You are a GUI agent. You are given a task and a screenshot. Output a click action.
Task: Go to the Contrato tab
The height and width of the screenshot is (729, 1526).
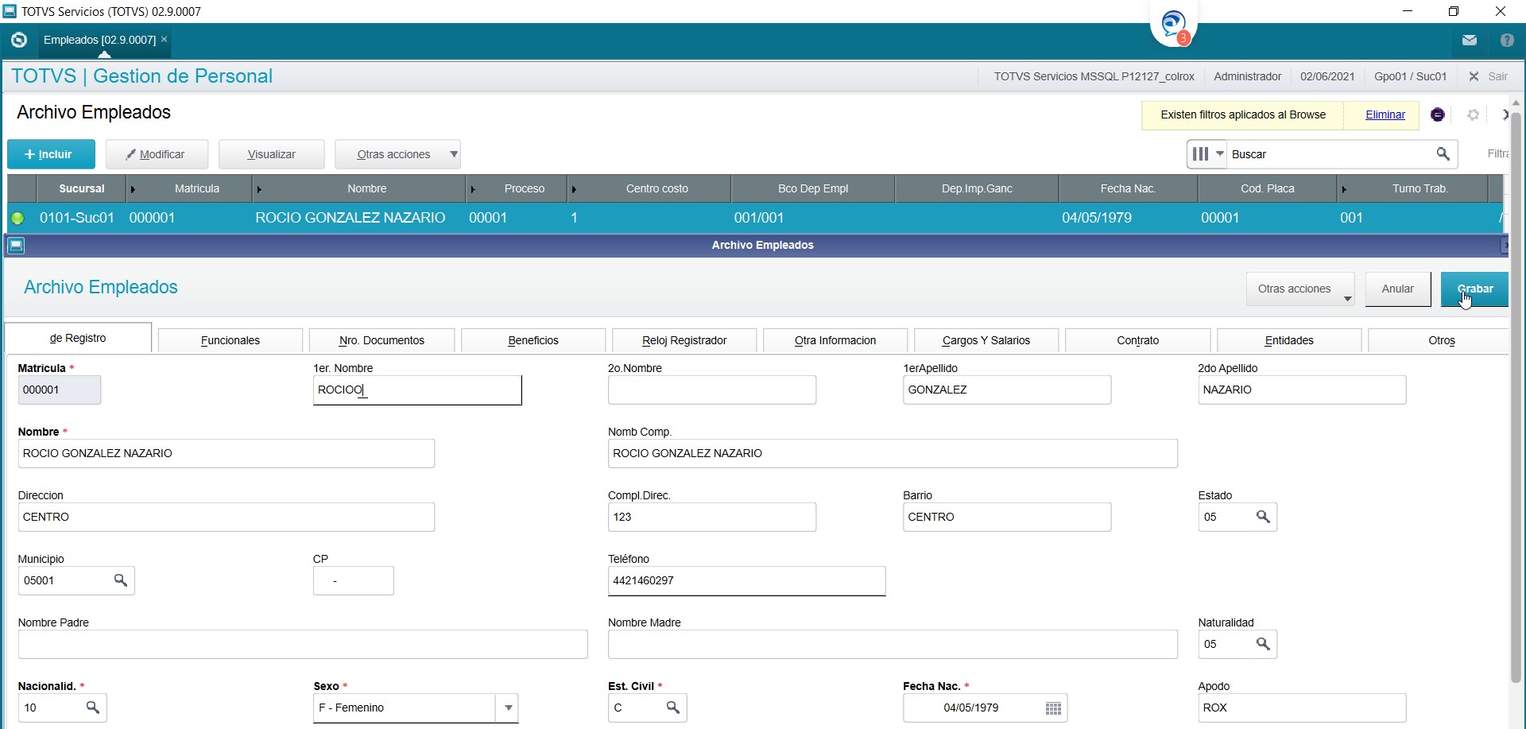[1138, 340]
